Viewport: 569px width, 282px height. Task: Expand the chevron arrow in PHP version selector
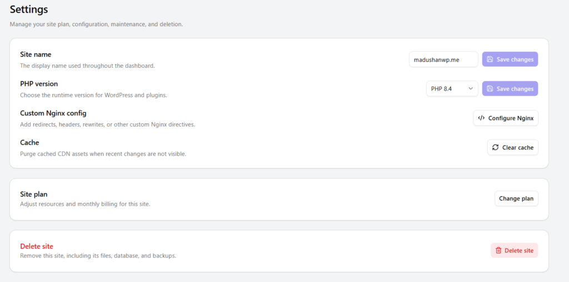[x=471, y=88]
